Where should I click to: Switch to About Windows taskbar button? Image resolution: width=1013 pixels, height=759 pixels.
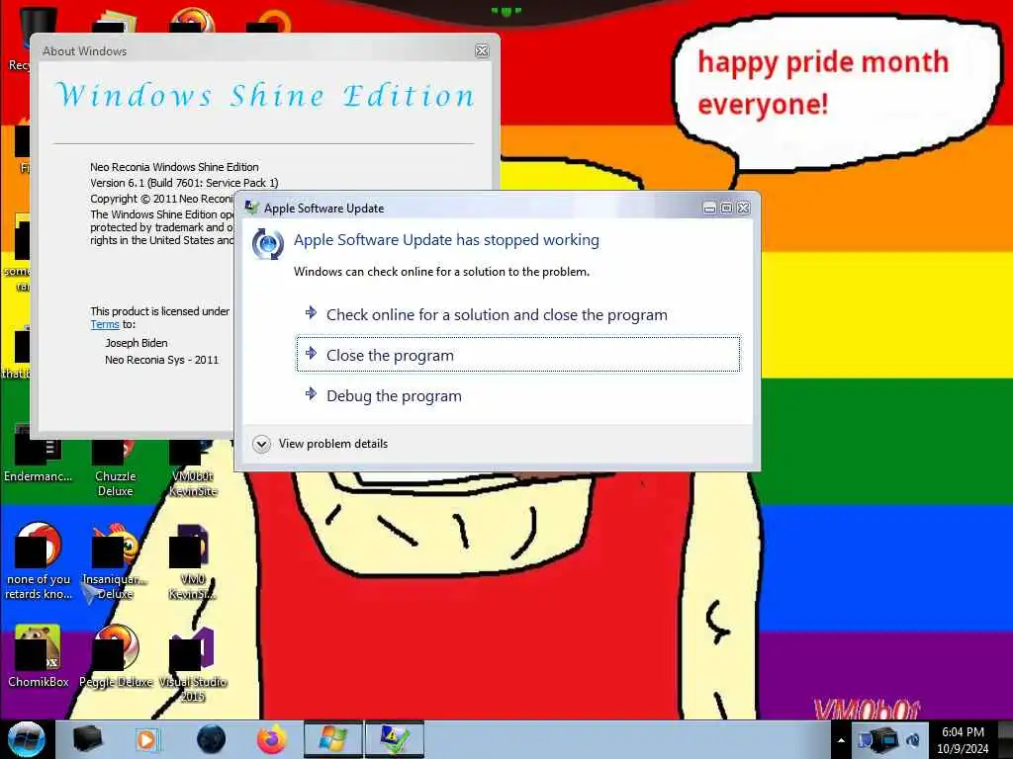coord(332,739)
